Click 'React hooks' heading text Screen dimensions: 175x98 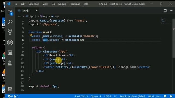[x=58, y=55]
